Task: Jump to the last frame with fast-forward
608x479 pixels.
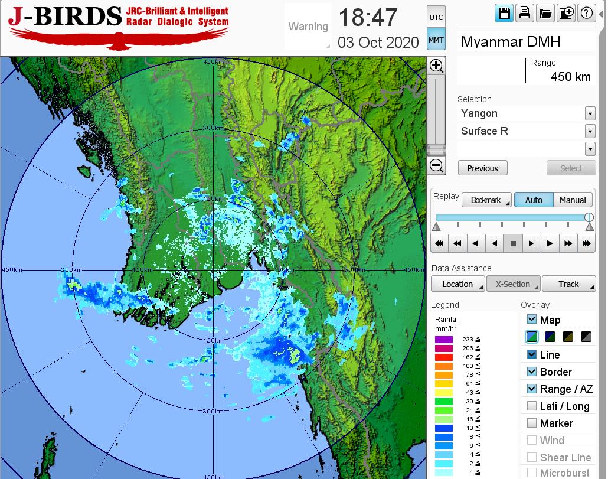Action: (x=586, y=243)
